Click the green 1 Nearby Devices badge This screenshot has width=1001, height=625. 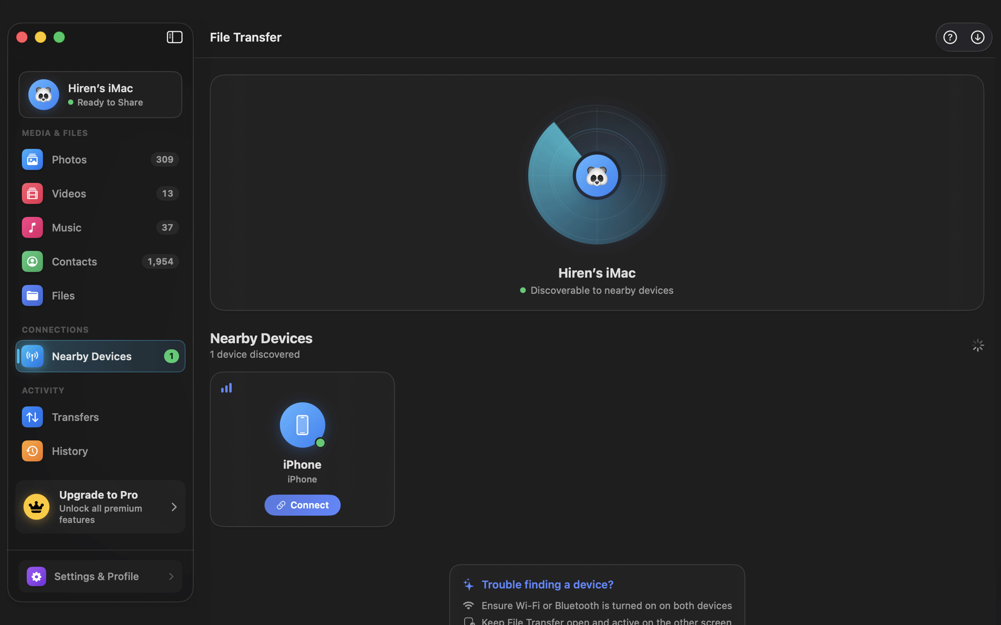tap(171, 356)
